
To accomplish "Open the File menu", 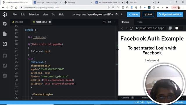I will (15, 14).
